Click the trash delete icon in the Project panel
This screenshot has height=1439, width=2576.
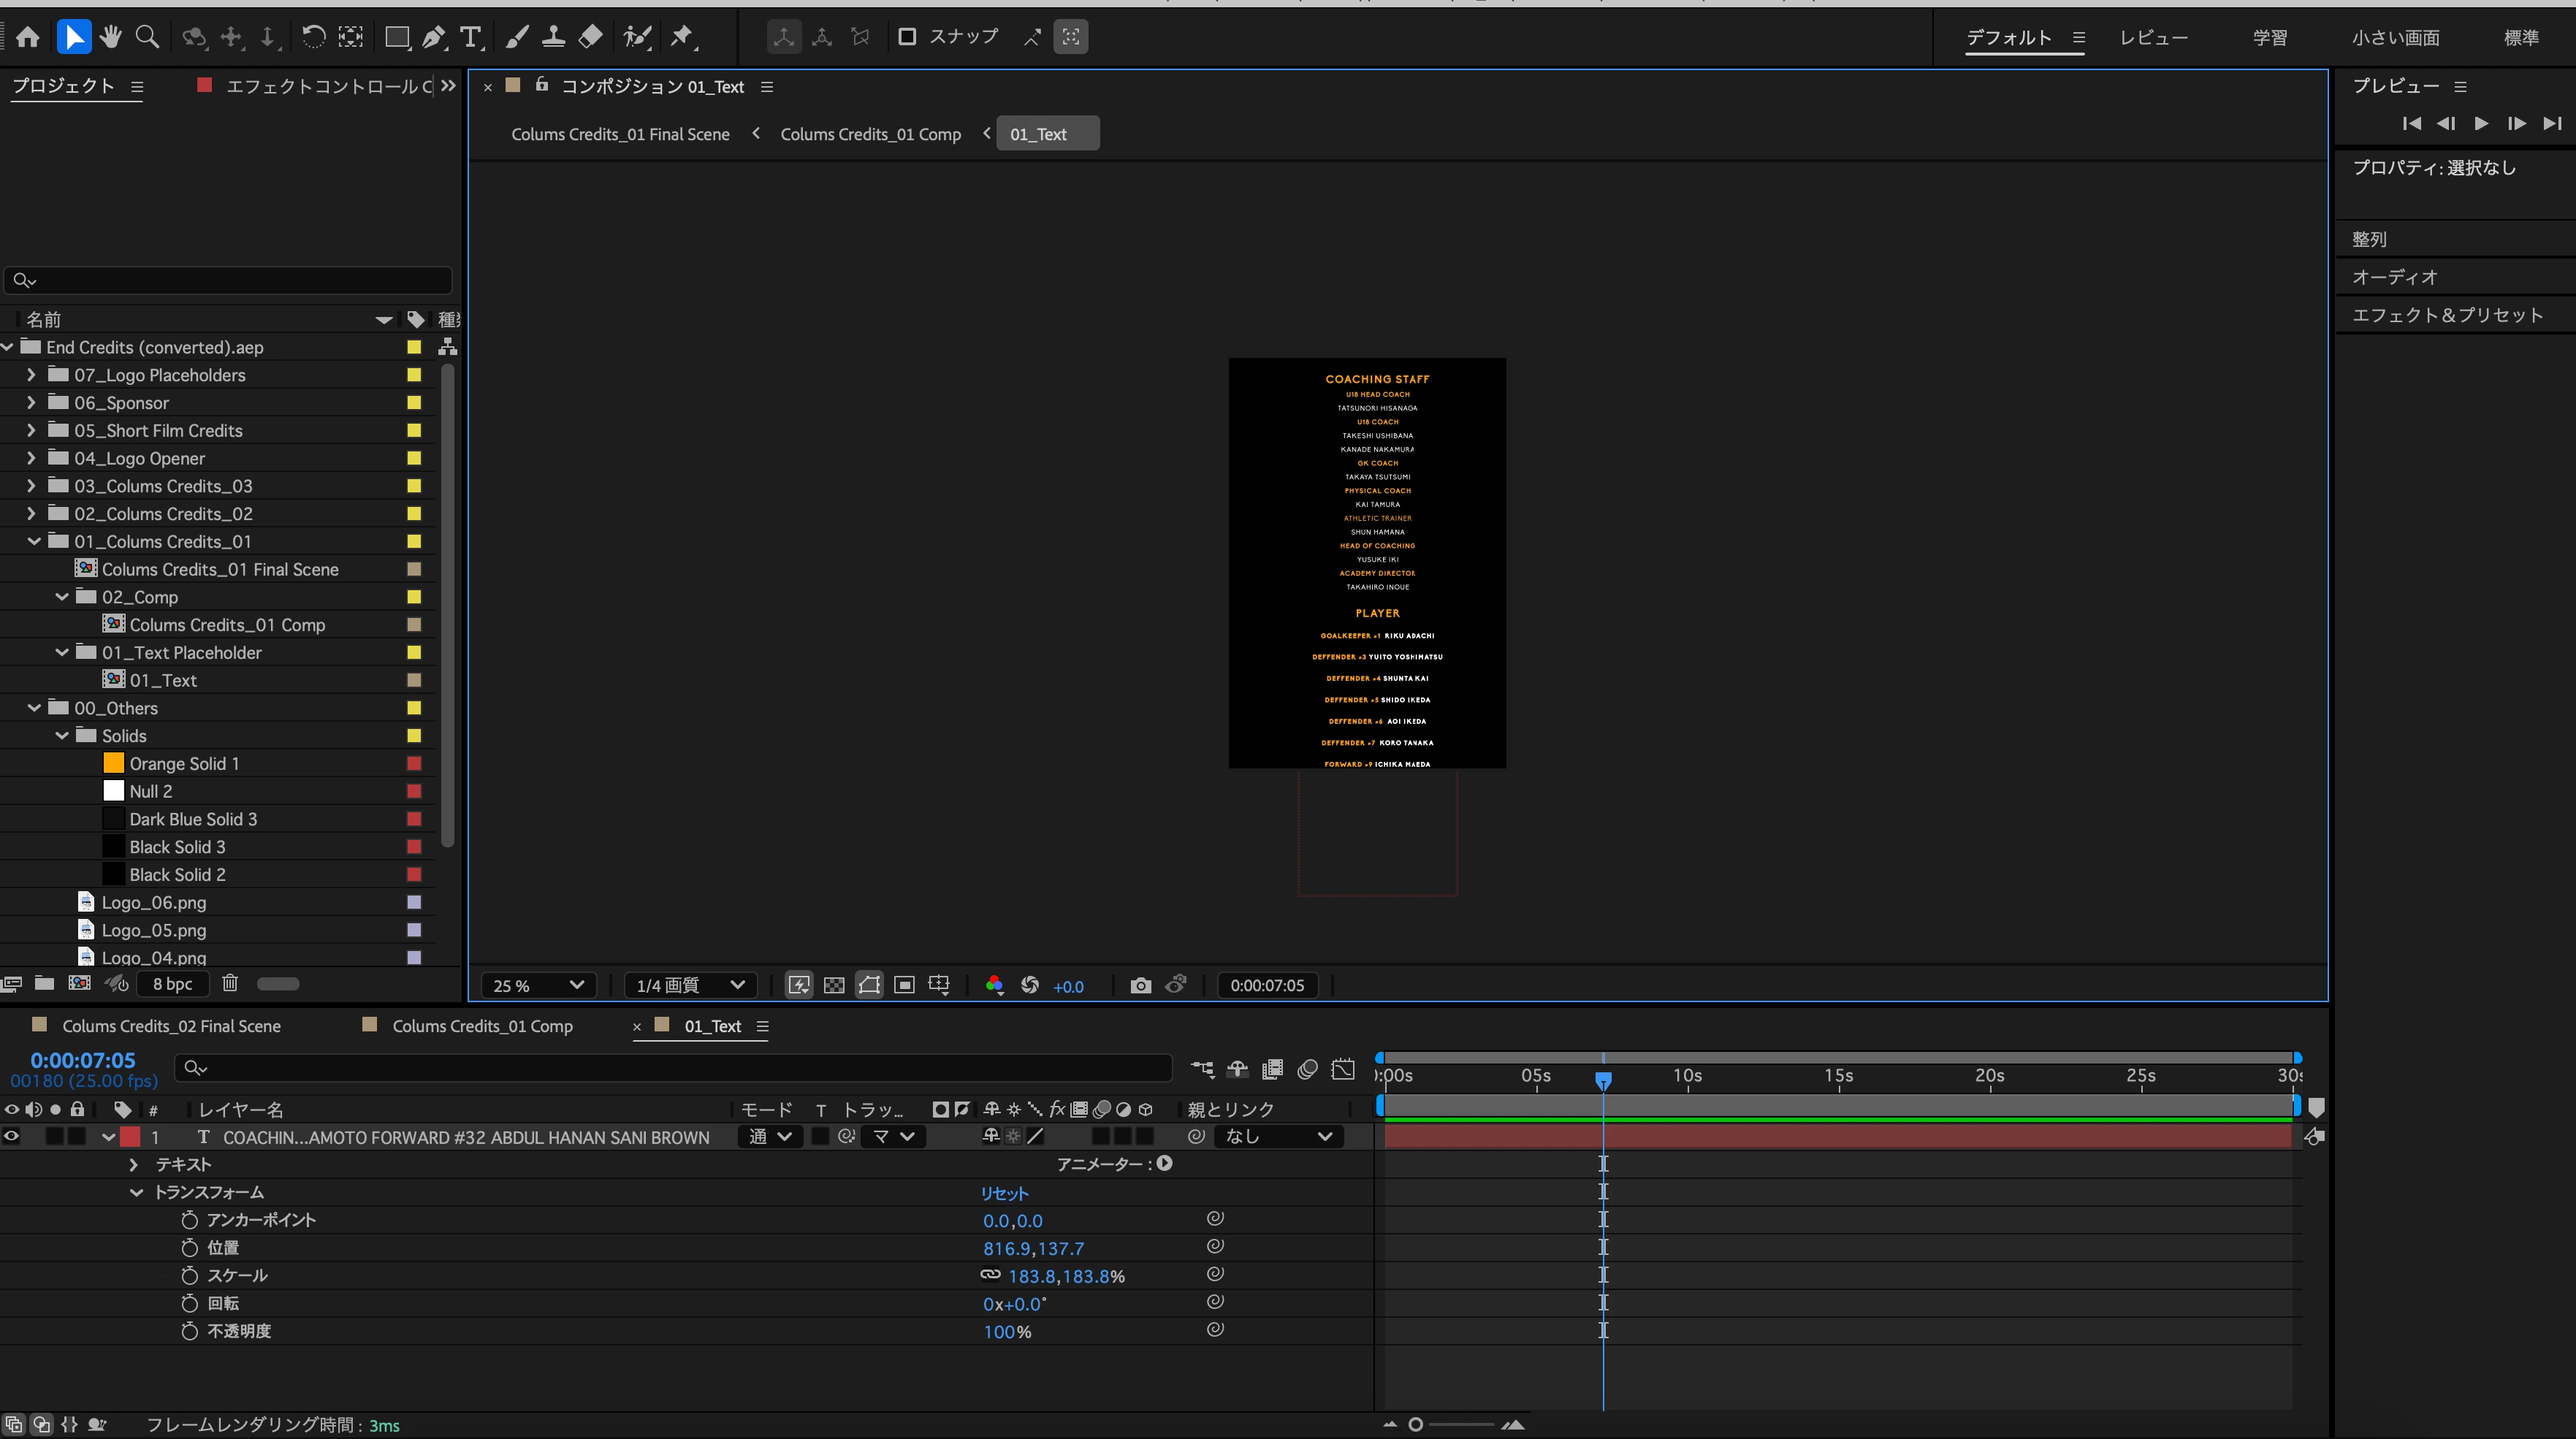pos(230,983)
